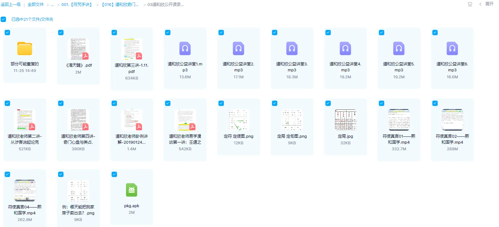Click file name 定局 定旬图.png
Screen dimensions: 499x227
pyautogui.click(x=292, y=136)
